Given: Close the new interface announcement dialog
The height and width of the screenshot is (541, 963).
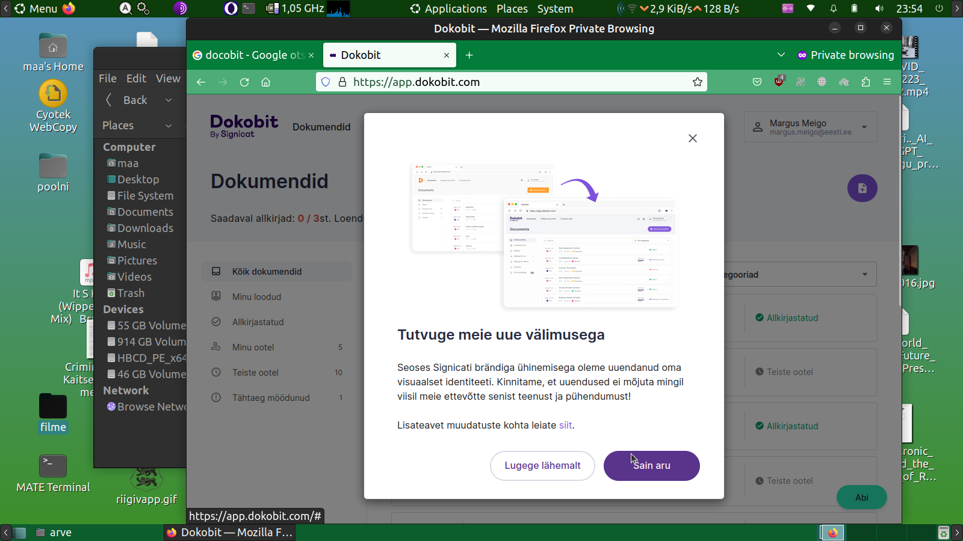Looking at the screenshot, I should [x=693, y=138].
